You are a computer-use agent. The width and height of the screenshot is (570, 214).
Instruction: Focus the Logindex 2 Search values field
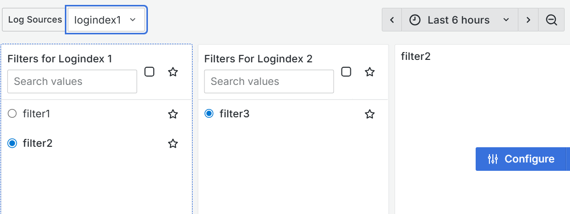(x=269, y=81)
